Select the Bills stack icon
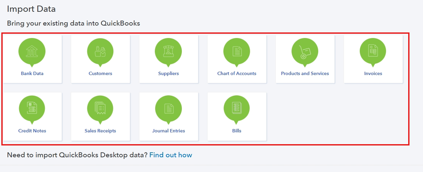The height and width of the screenshot is (172, 423). coord(237,109)
